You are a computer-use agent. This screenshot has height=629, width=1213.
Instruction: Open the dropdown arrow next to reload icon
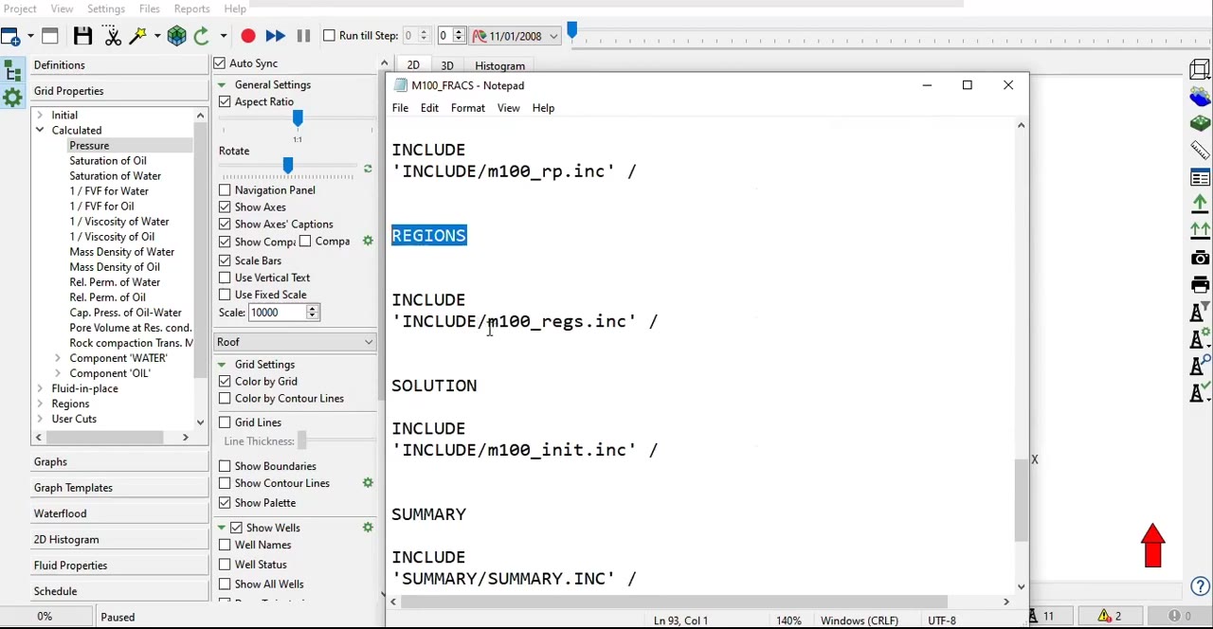tap(223, 36)
